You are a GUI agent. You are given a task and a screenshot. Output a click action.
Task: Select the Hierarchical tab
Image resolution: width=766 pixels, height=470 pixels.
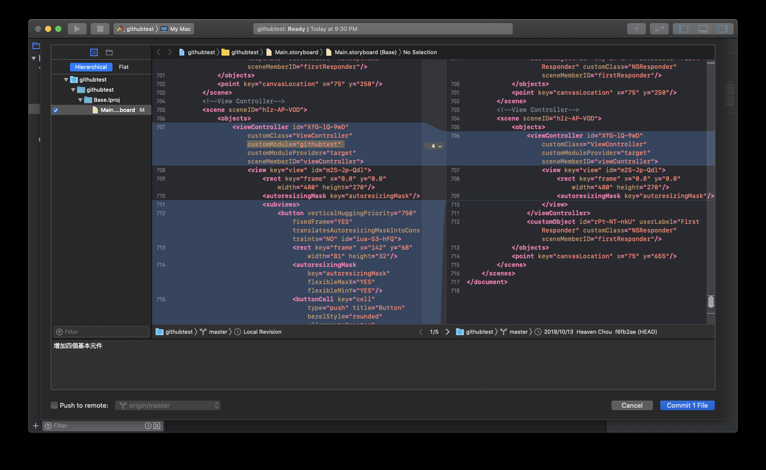(91, 67)
